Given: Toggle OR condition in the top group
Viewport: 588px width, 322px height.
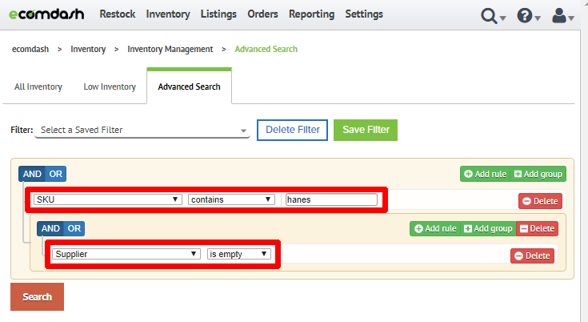Looking at the screenshot, I should [x=56, y=174].
